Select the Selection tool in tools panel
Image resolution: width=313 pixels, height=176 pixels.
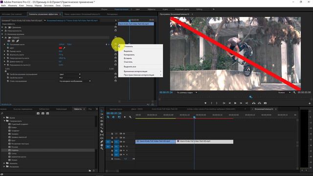click(x=102, y=110)
